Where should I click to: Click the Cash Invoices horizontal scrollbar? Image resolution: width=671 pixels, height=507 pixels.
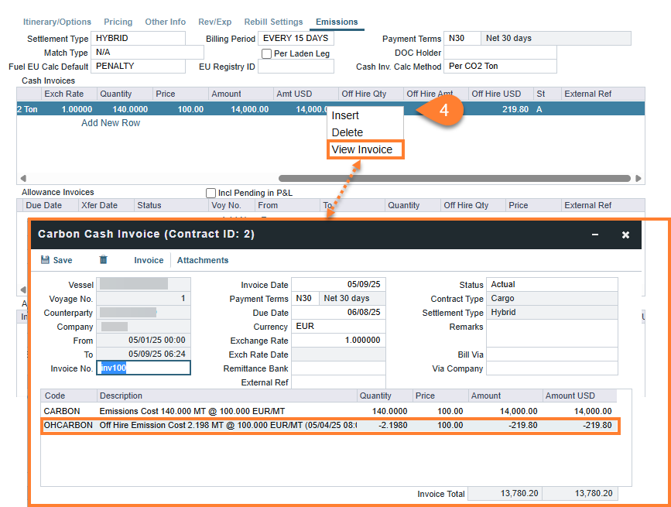click(454, 178)
